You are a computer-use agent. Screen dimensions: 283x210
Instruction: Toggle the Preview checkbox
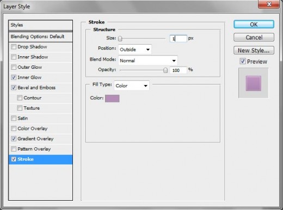point(243,61)
